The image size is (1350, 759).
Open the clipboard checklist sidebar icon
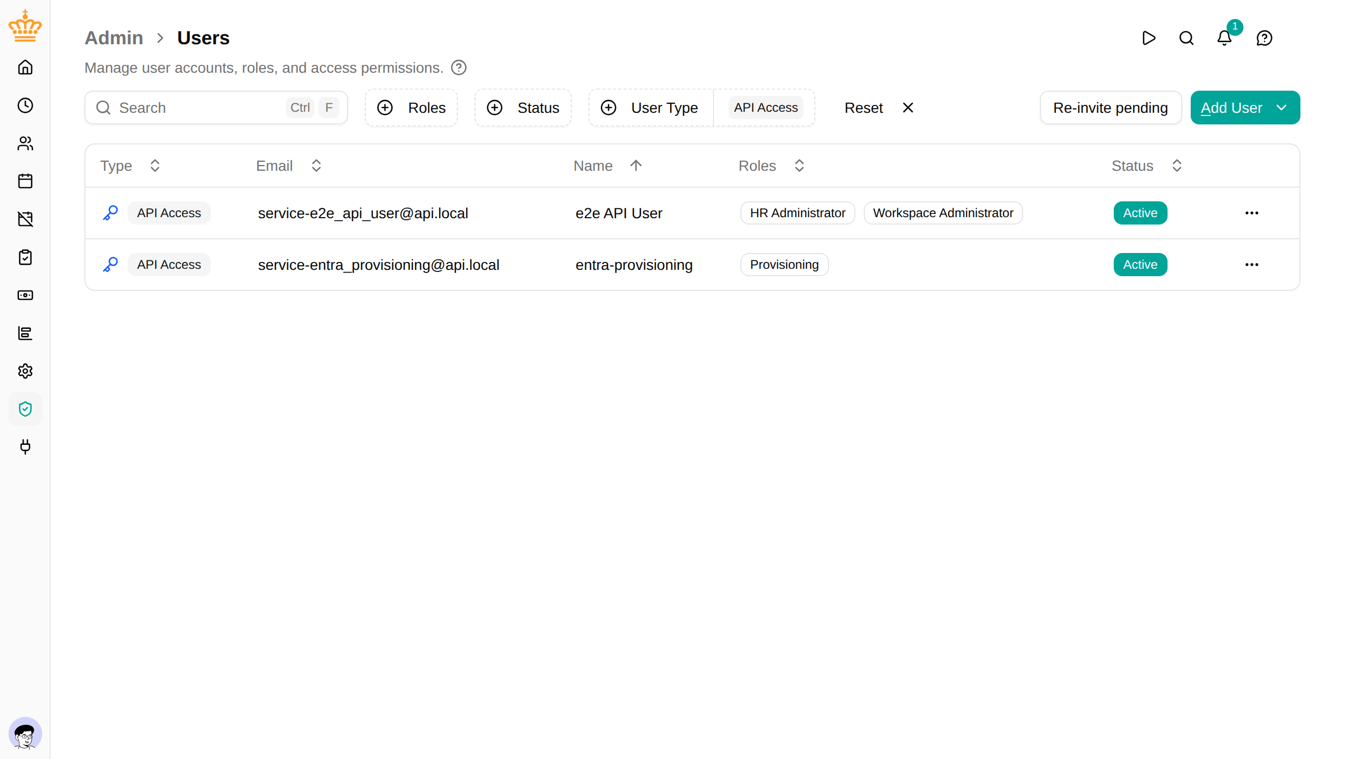[x=25, y=257]
